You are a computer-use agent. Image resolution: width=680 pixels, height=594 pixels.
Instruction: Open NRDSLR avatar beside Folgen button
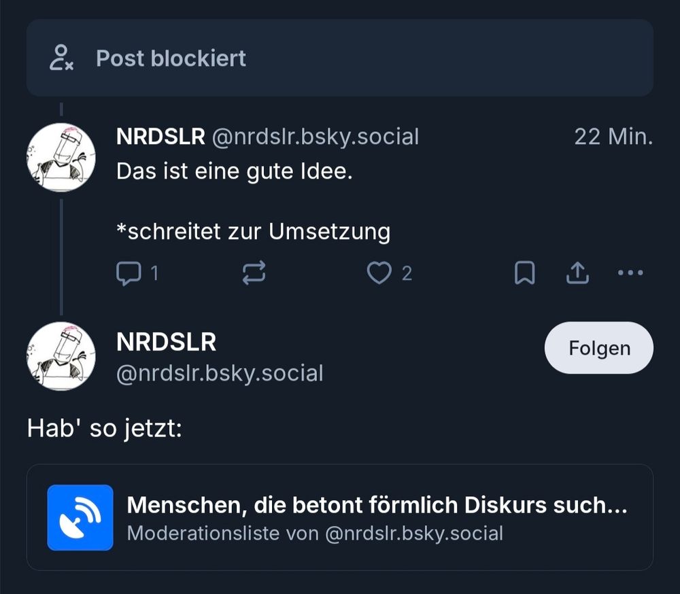tap(61, 356)
